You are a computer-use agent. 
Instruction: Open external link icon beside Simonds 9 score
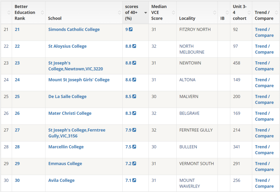point(131,29)
